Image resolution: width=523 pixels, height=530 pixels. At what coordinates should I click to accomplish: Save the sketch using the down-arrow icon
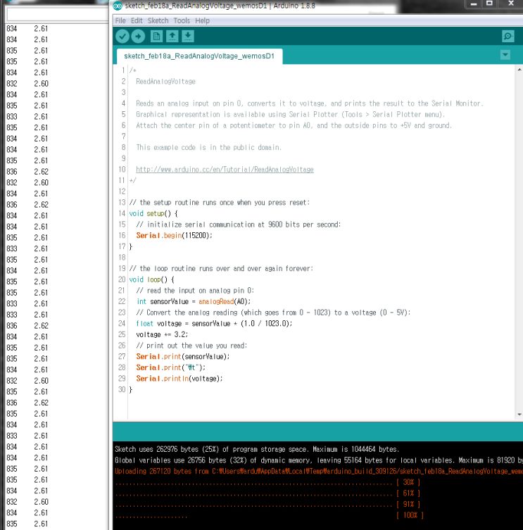pyautogui.click(x=188, y=37)
